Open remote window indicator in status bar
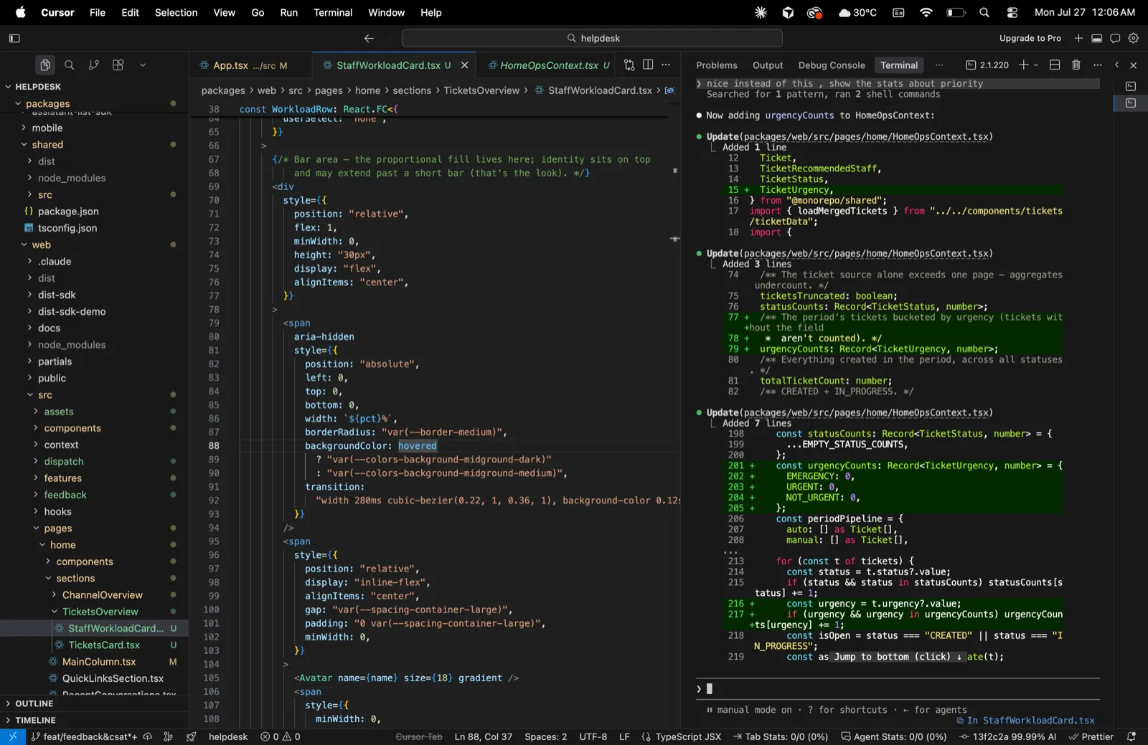Screen dimensions: 1148x745 pyautogui.click(x=12, y=736)
